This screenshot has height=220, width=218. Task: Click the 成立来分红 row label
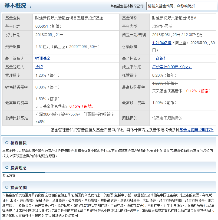click(x=131, y=67)
